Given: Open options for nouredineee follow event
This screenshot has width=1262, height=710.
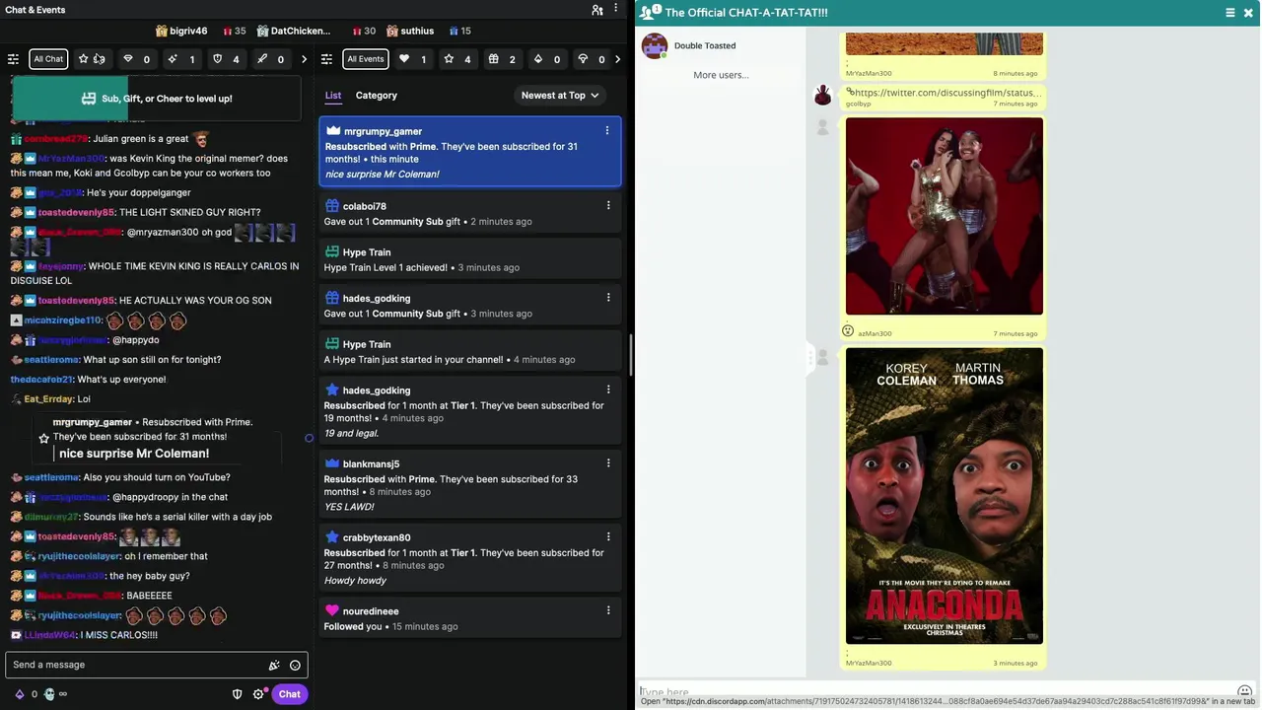Looking at the screenshot, I should pos(608,610).
